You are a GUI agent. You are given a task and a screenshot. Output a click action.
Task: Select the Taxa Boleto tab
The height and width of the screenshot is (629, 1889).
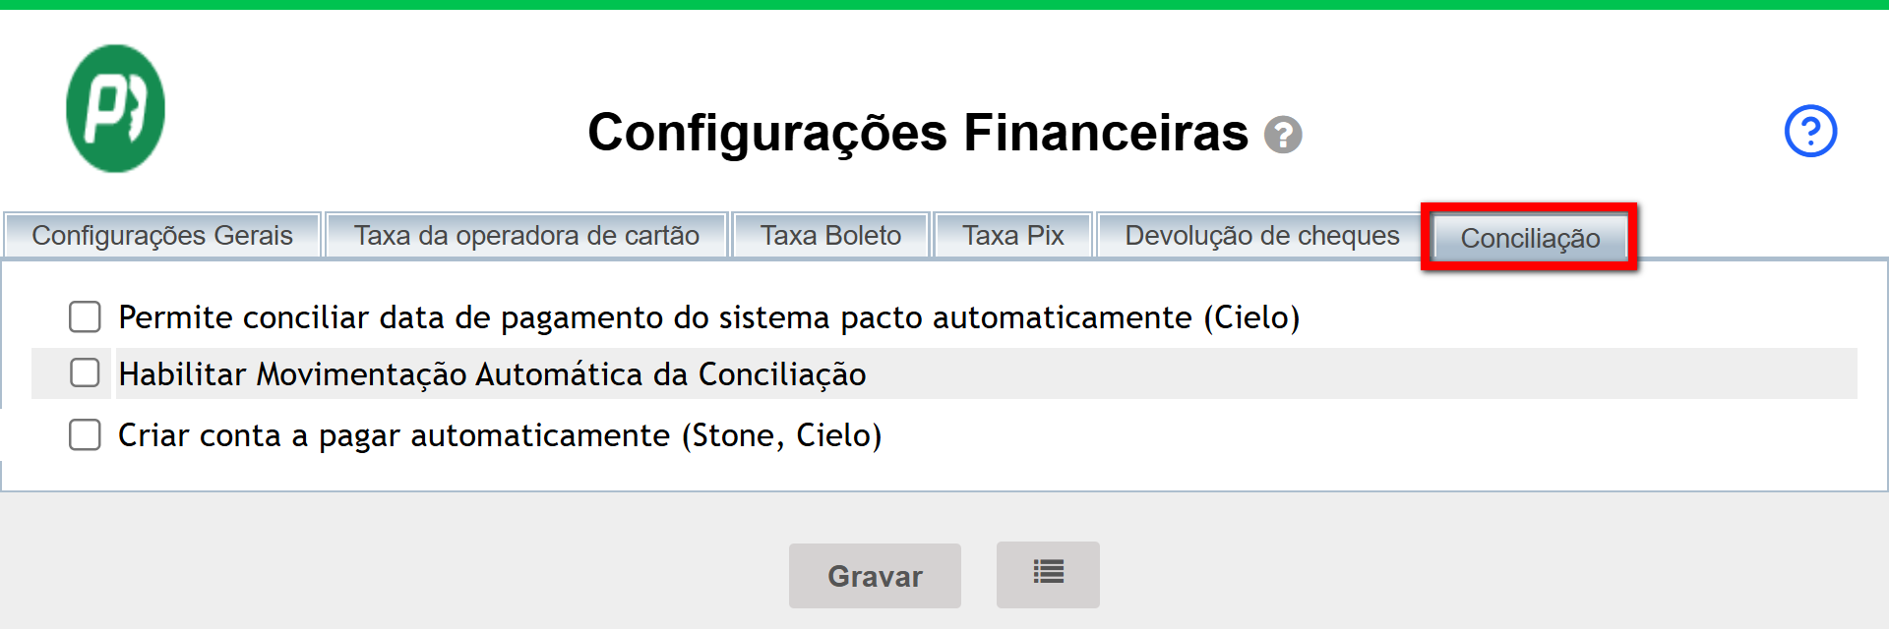[830, 236]
